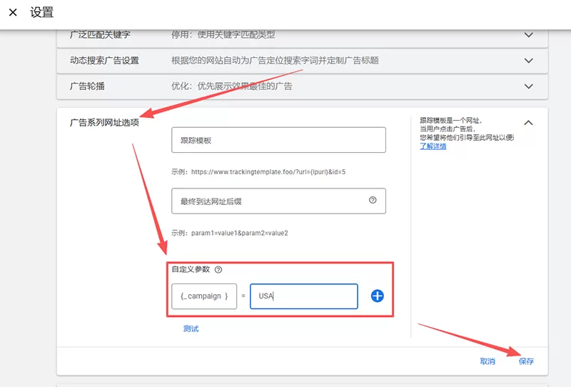Click the 跟踪模板 input field
The image size is (571, 387).
pyautogui.click(x=278, y=140)
